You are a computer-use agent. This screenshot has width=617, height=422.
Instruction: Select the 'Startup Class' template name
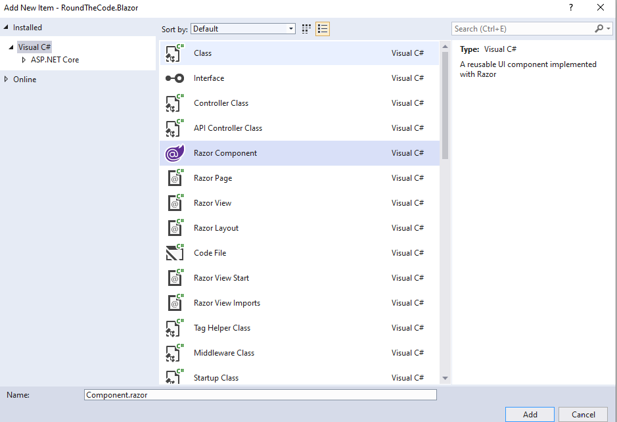[x=216, y=378]
